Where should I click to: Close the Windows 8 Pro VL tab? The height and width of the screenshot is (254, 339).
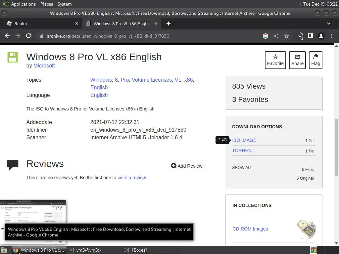point(156,23)
